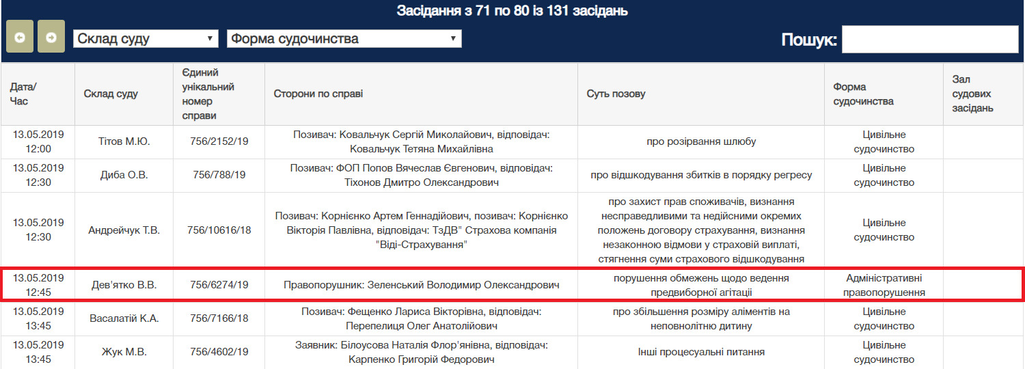Select claim 'про розірвання шлюбу'
This screenshot has width=1025, height=369.
pyautogui.click(x=701, y=142)
